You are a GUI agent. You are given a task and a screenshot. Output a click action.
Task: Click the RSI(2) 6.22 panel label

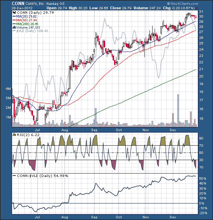(x=28, y=135)
